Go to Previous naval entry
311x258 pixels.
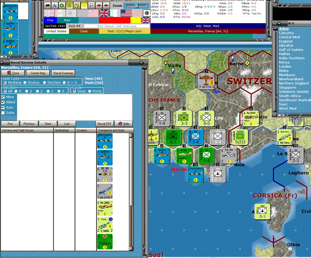pyautogui.click(x=29, y=124)
